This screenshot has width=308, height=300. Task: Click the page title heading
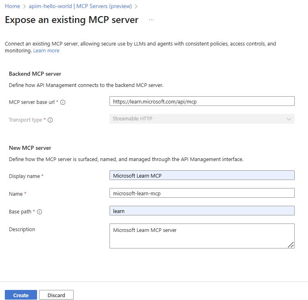pyautogui.click(x=72, y=20)
